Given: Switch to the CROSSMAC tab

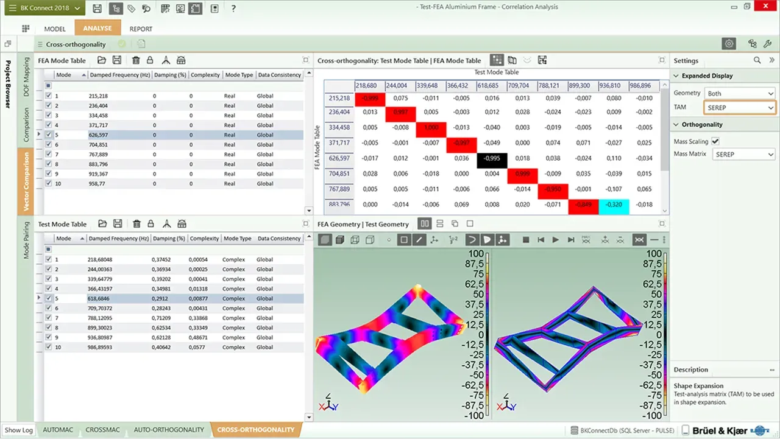Looking at the screenshot, I should [101, 430].
